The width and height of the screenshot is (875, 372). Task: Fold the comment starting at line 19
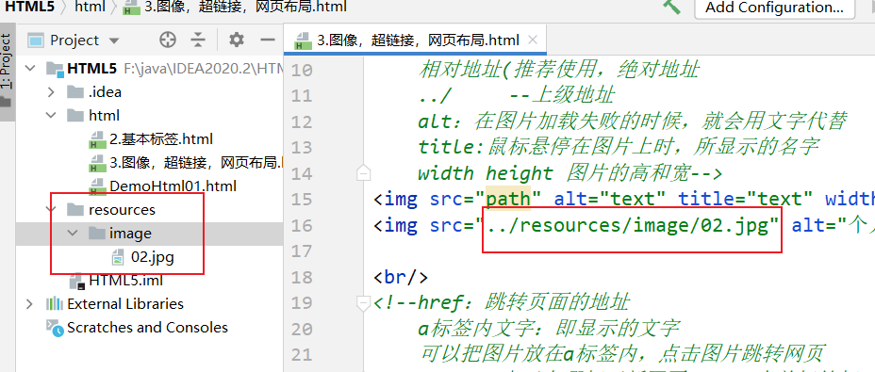[363, 303]
